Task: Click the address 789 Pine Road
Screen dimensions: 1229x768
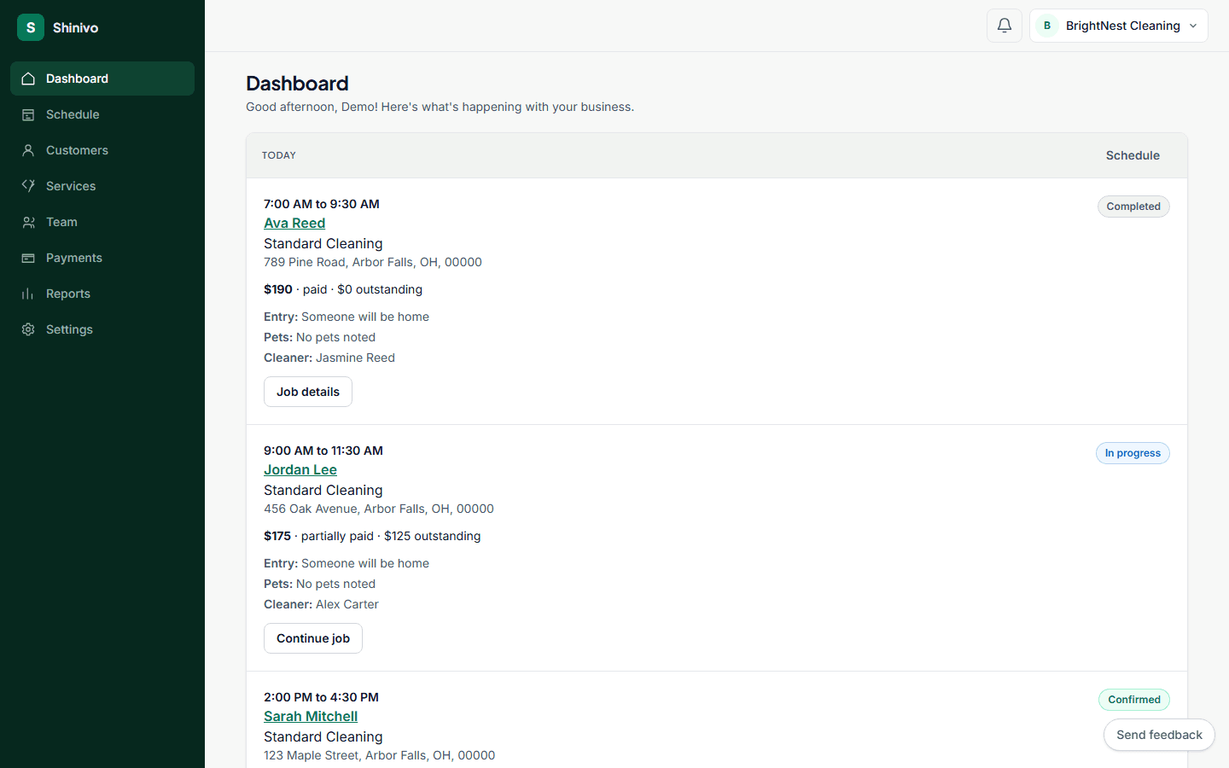Action: point(373,262)
